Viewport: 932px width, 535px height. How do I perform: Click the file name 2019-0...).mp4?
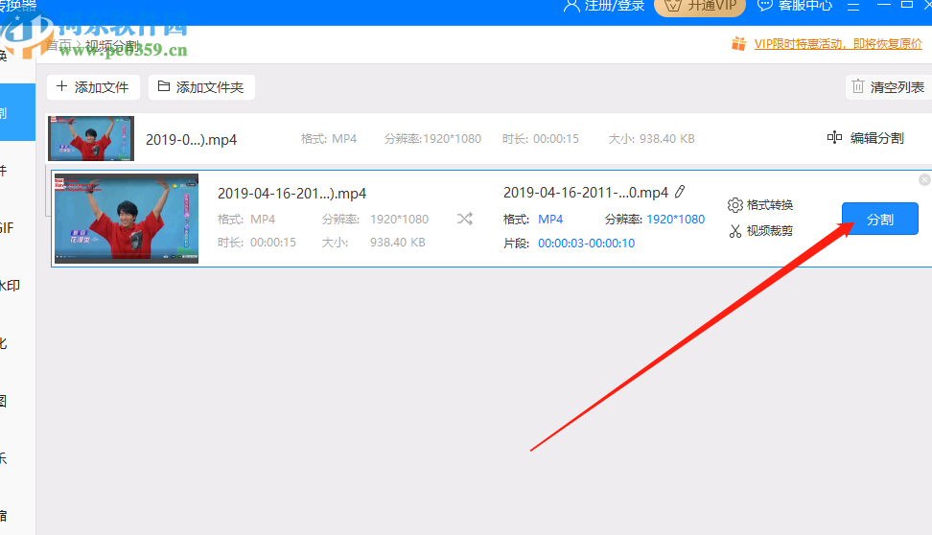click(x=192, y=140)
